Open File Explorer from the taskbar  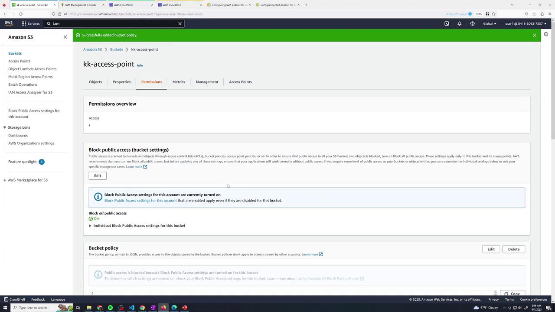point(89,308)
